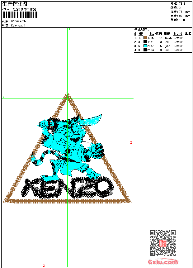Pick the cyan color swatch in row 3
Viewport: 193px width, 268px height.
point(145,46)
